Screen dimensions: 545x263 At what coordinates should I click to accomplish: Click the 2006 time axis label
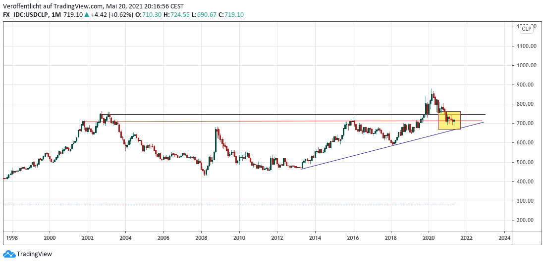(163, 238)
